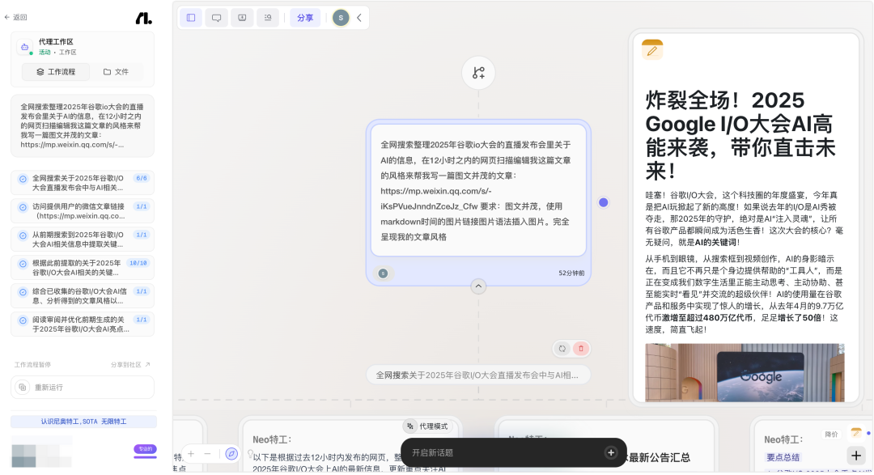Click the 返回 back arrow
Viewport: 874px width, 475px height.
[6, 17]
